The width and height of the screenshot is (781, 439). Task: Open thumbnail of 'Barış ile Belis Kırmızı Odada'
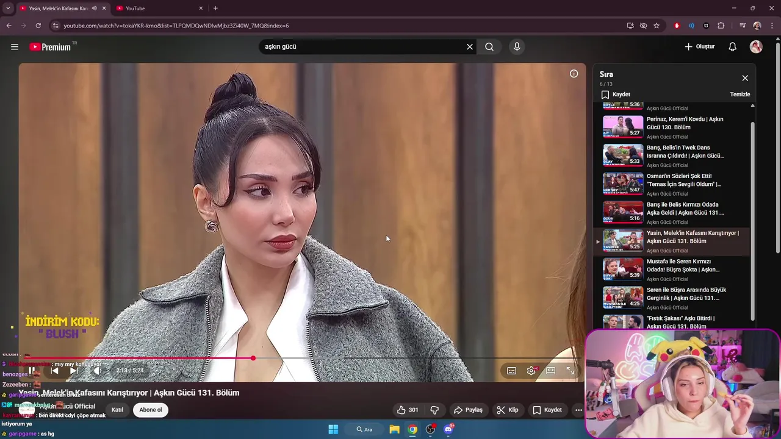pos(623,212)
